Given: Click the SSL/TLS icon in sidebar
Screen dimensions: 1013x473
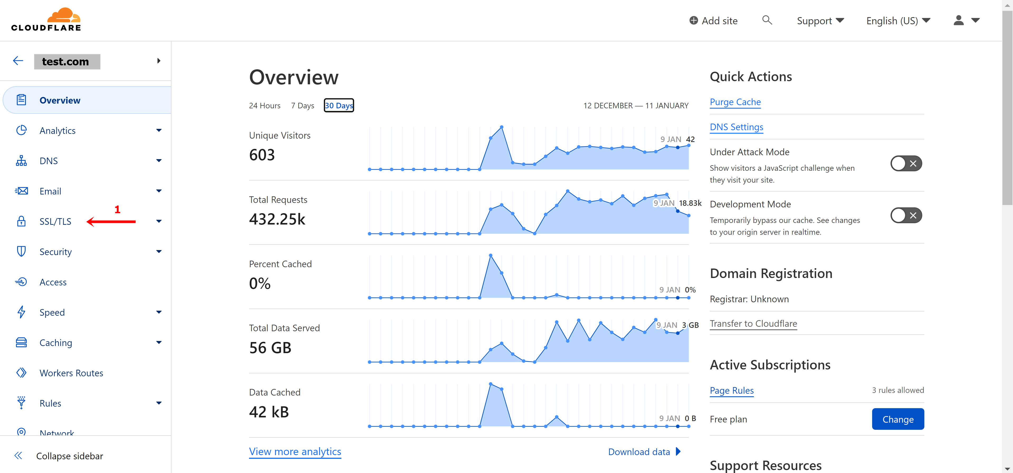Looking at the screenshot, I should click(x=21, y=221).
